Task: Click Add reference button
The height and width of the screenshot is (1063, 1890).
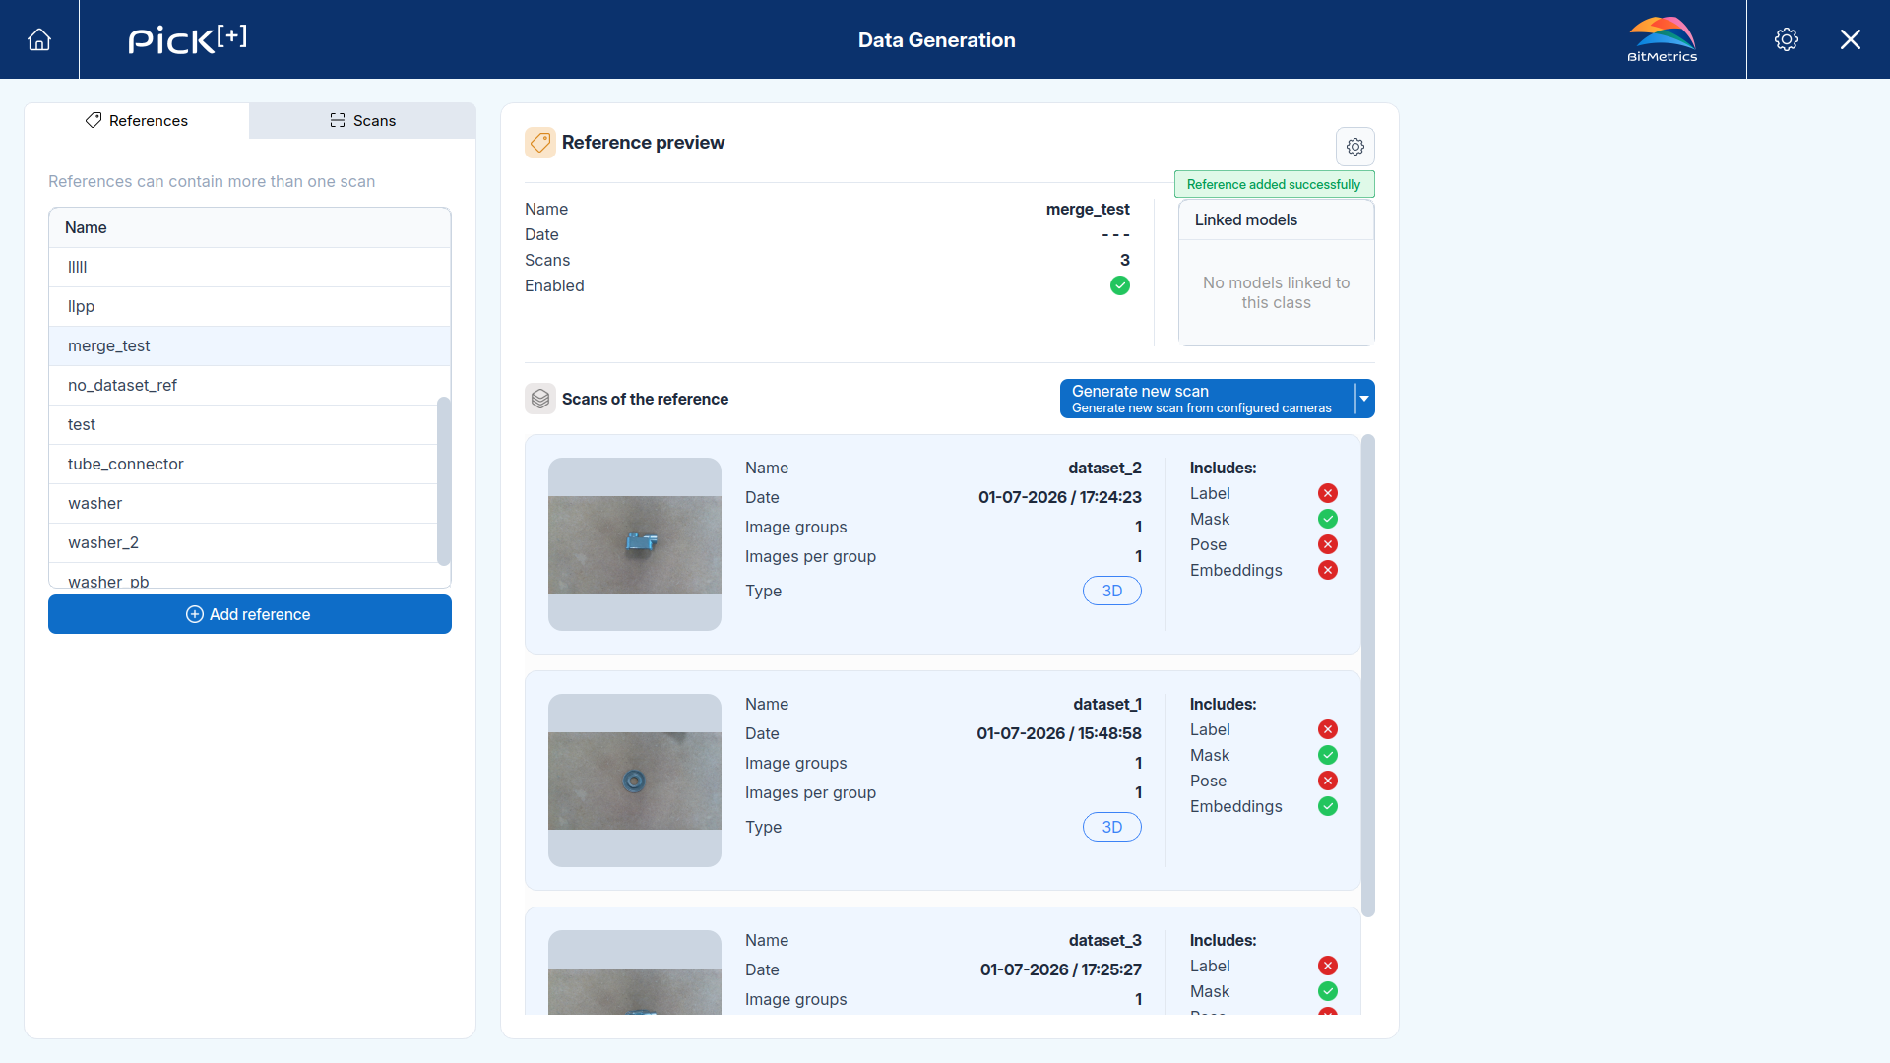Action: click(250, 614)
